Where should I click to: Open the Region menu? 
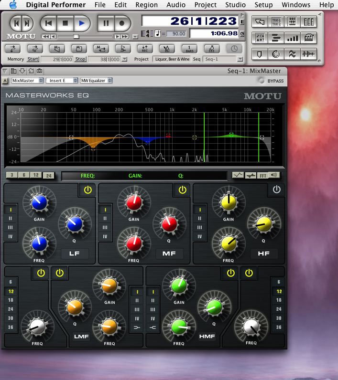coord(146,5)
